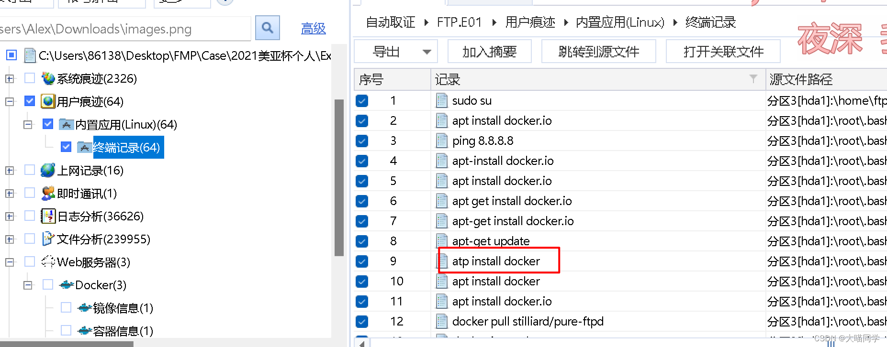Click the document icon beside 'sudo su'
The height and width of the screenshot is (347, 887).
tap(441, 100)
